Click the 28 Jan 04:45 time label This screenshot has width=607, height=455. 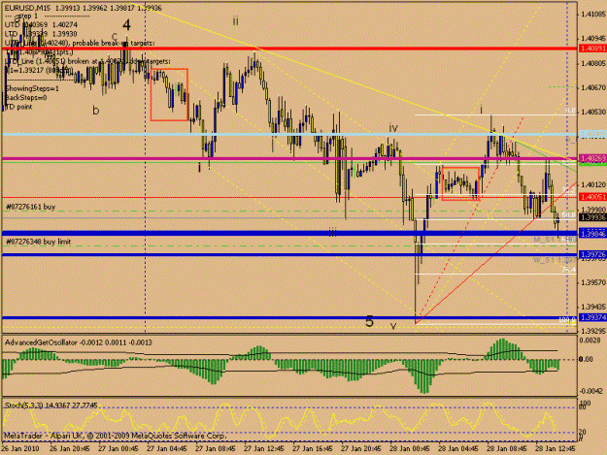point(458,449)
